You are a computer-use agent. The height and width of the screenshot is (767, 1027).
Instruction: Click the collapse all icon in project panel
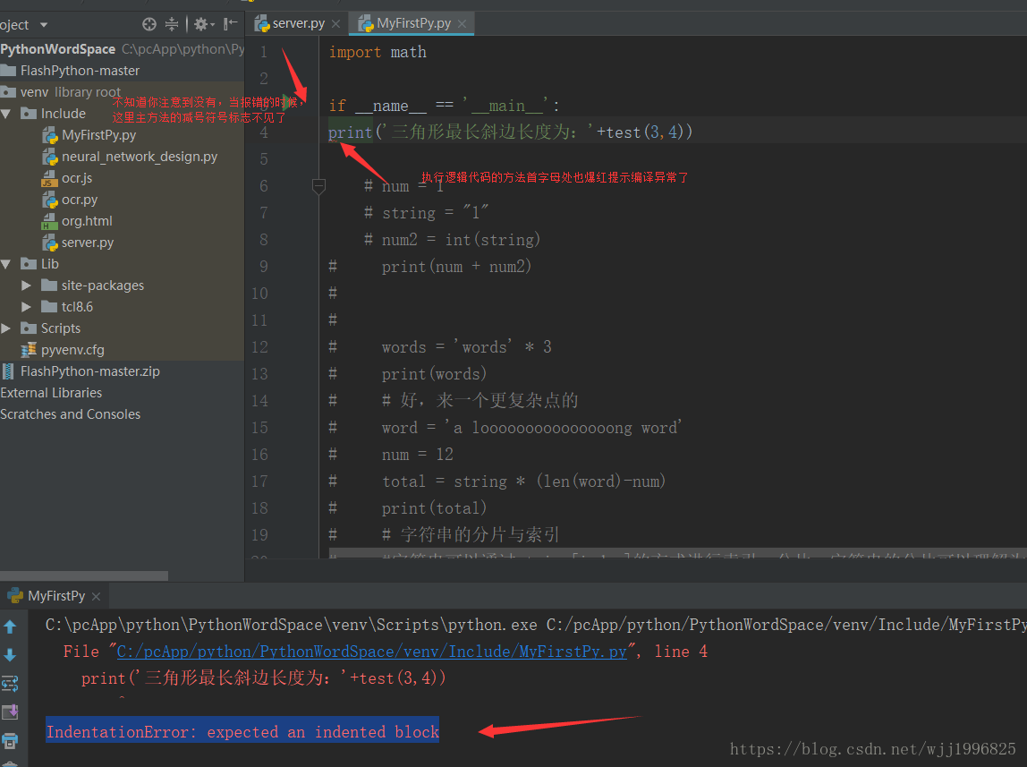click(172, 24)
